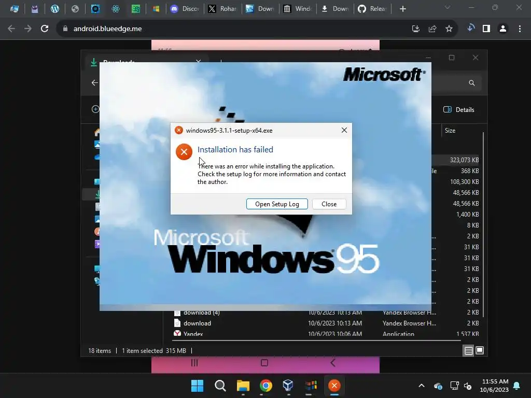
Task: Bookmark this page with star icon
Action: 449,29
